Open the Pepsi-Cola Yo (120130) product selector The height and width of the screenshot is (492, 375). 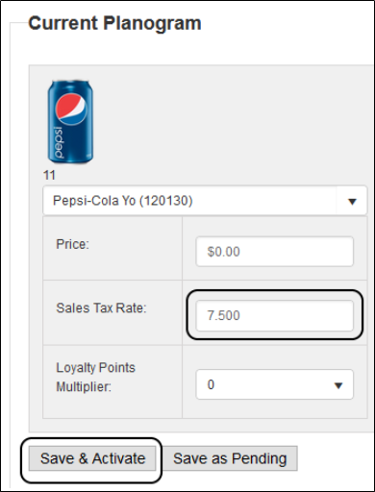pyautogui.click(x=205, y=201)
